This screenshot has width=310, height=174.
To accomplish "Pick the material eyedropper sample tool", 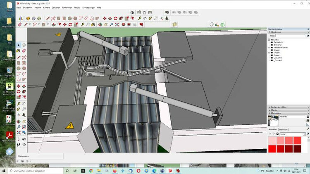I will tap(308, 129).
